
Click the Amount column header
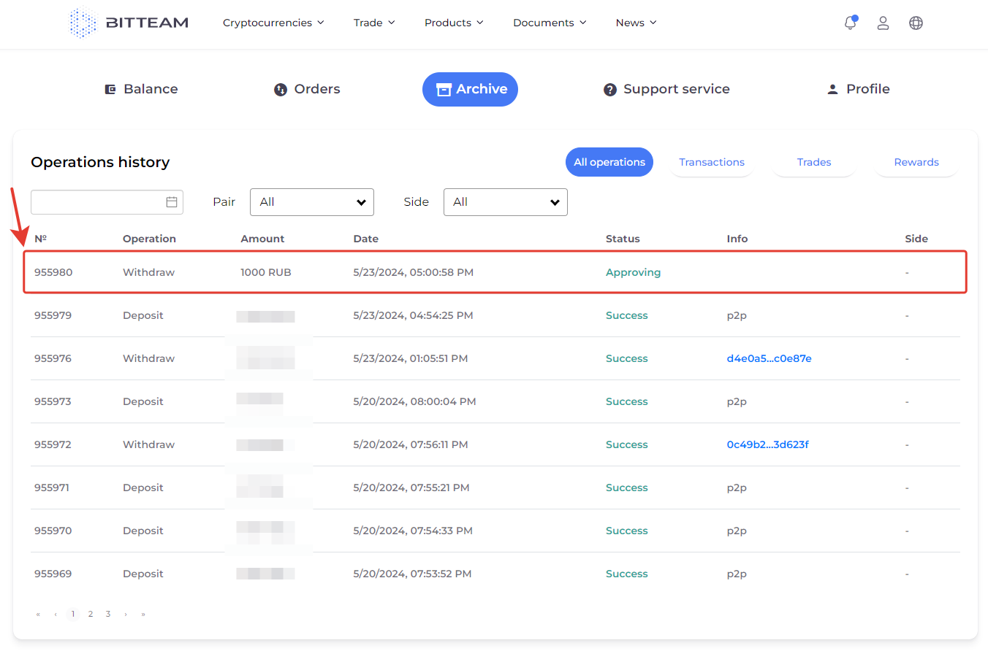tap(262, 239)
